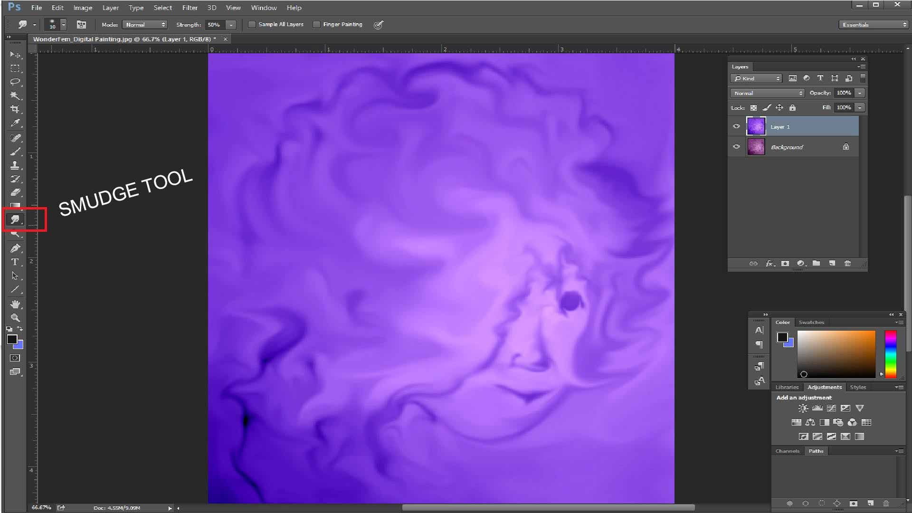Select the Zoom tool in toolbar
The image size is (912, 513).
[15, 318]
